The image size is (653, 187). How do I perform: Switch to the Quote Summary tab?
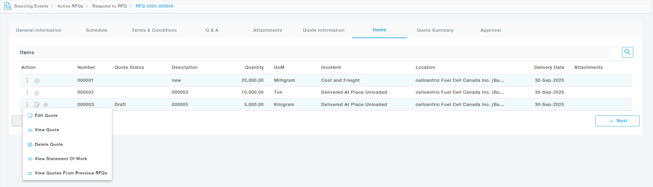(x=435, y=30)
